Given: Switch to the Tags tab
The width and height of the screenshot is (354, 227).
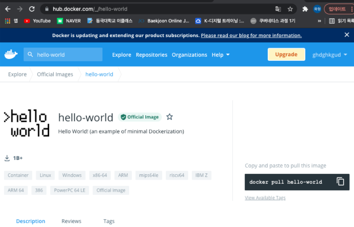Looking at the screenshot, I should click(x=109, y=221).
